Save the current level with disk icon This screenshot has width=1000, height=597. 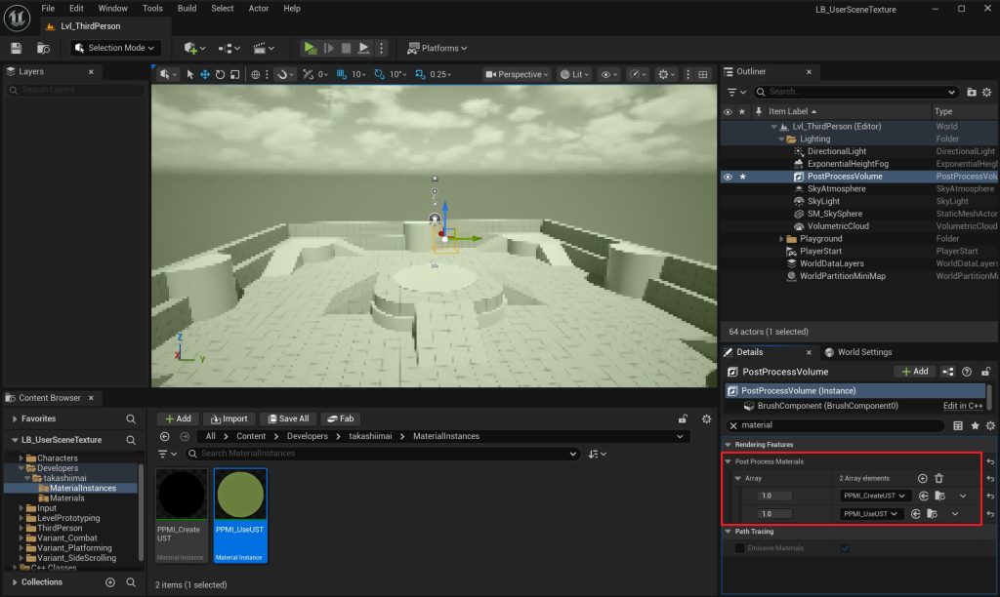click(x=16, y=48)
